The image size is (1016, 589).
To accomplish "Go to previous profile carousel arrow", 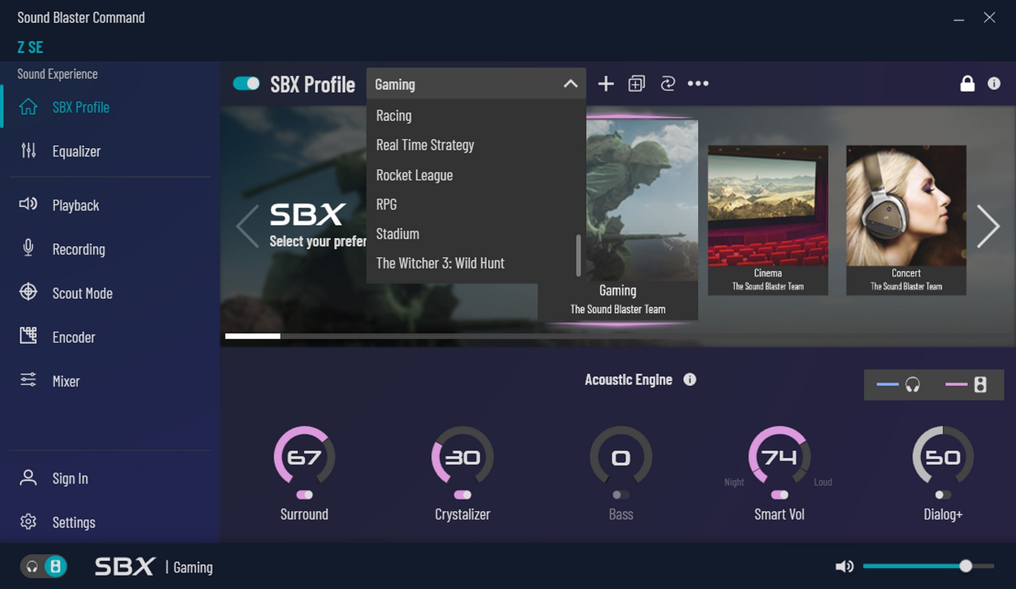I will [247, 226].
